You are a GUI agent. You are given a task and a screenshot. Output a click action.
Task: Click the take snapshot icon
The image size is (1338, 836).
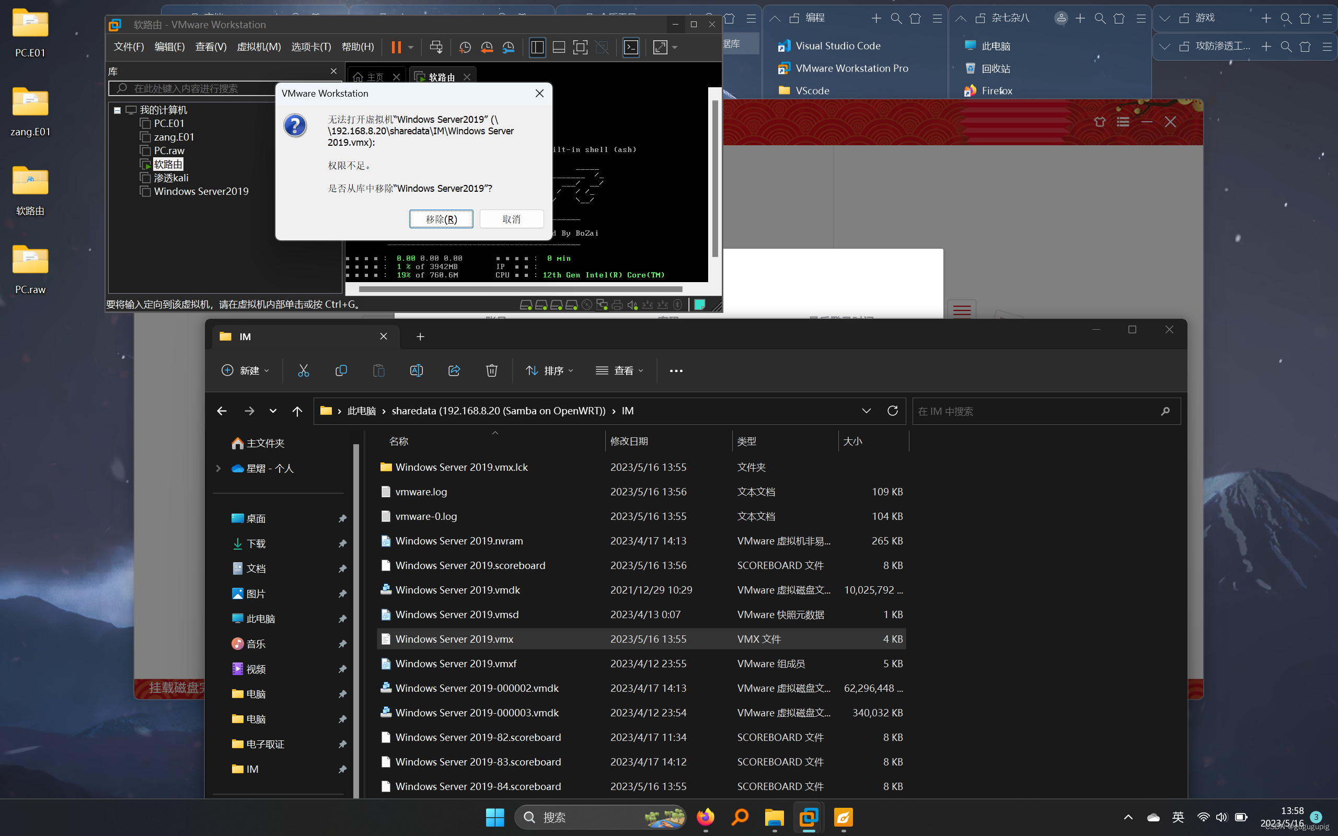pos(465,47)
